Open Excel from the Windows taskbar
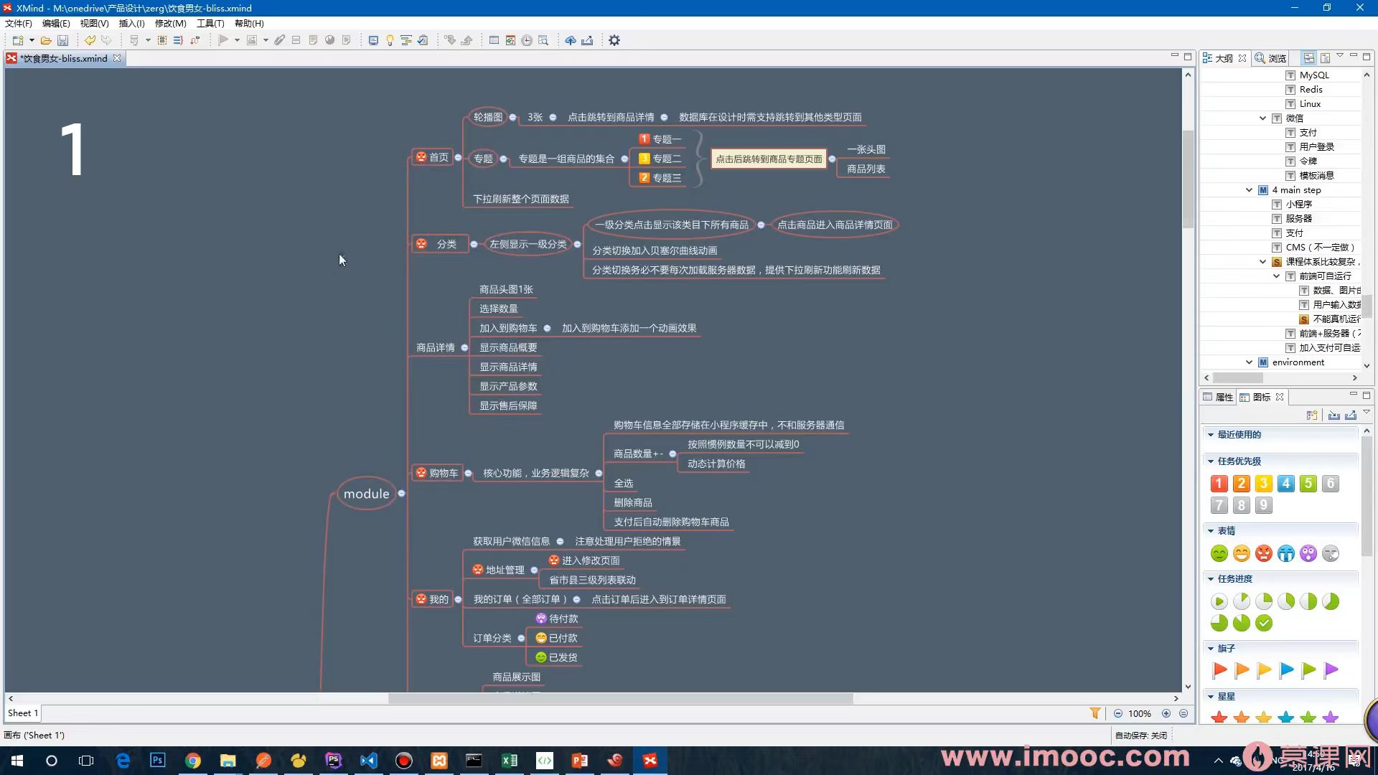This screenshot has width=1378, height=775. click(x=510, y=761)
